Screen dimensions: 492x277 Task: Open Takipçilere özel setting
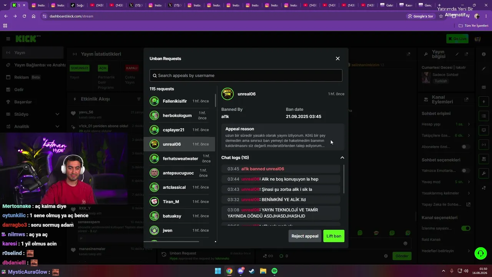(x=446, y=135)
